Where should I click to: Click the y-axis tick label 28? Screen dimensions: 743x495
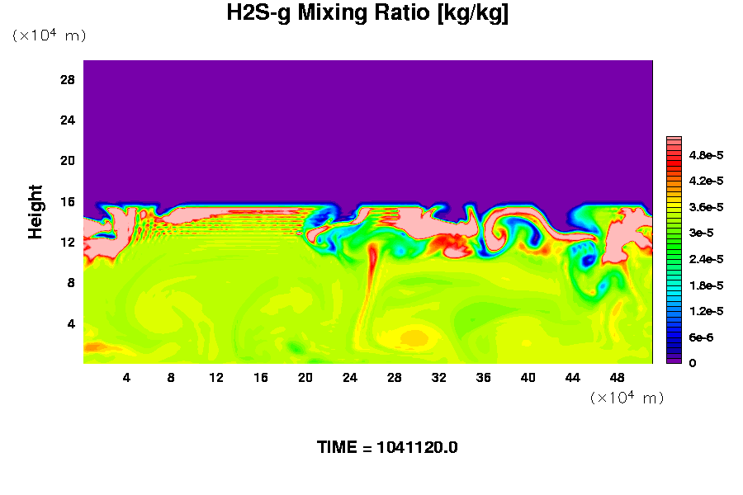tap(68, 80)
